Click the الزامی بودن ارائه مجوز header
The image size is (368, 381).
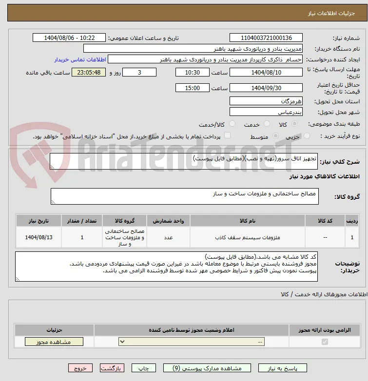click(325, 330)
